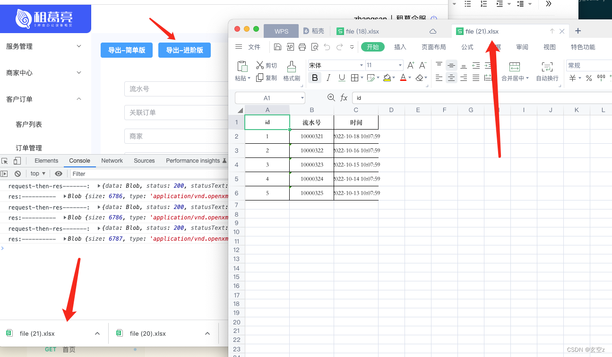The image size is (612, 357).
Task: Clear the console with the ban icon
Action: (17, 174)
